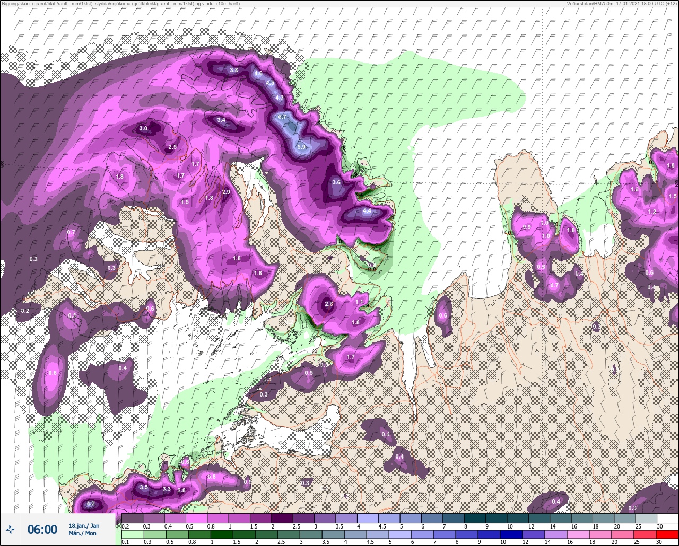
Task: Select the pale green 0.1 swatch in the rain scale
Action: tap(132, 534)
